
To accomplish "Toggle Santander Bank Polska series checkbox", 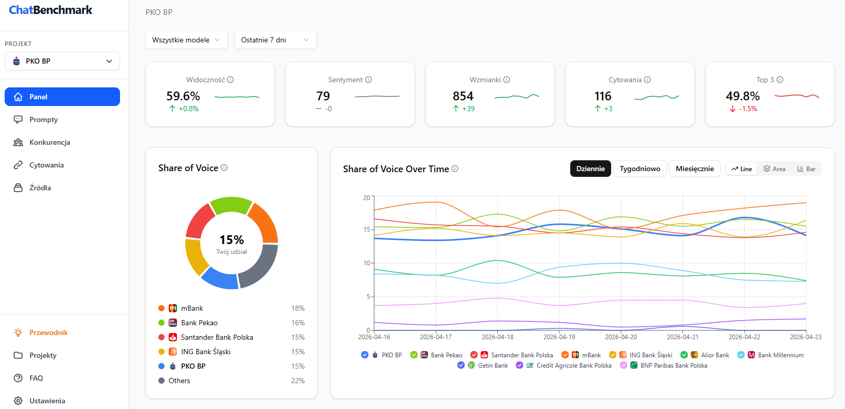I will (x=474, y=355).
